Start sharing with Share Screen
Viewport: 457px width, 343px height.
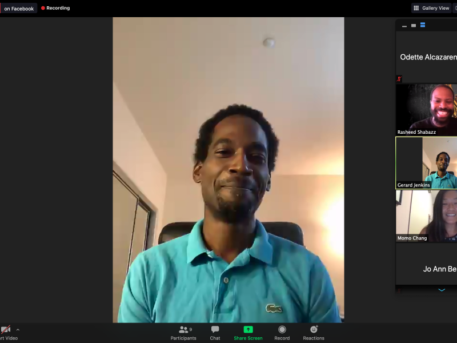pos(248,333)
